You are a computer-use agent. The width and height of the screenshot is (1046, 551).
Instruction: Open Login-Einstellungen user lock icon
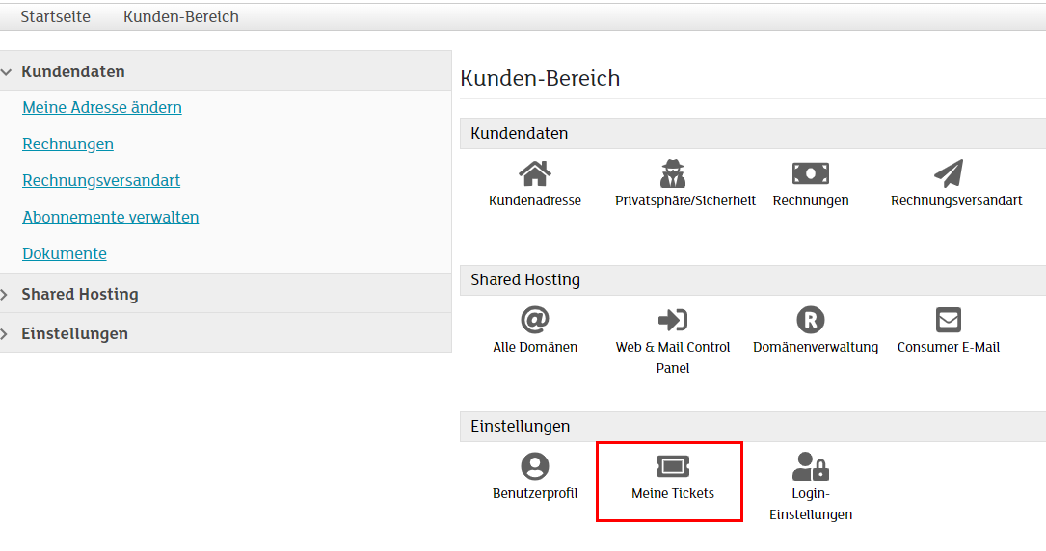click(x=810, y=467)
